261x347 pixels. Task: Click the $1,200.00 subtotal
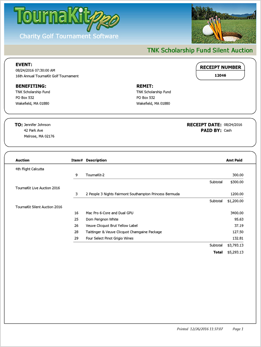pos(235,201)
